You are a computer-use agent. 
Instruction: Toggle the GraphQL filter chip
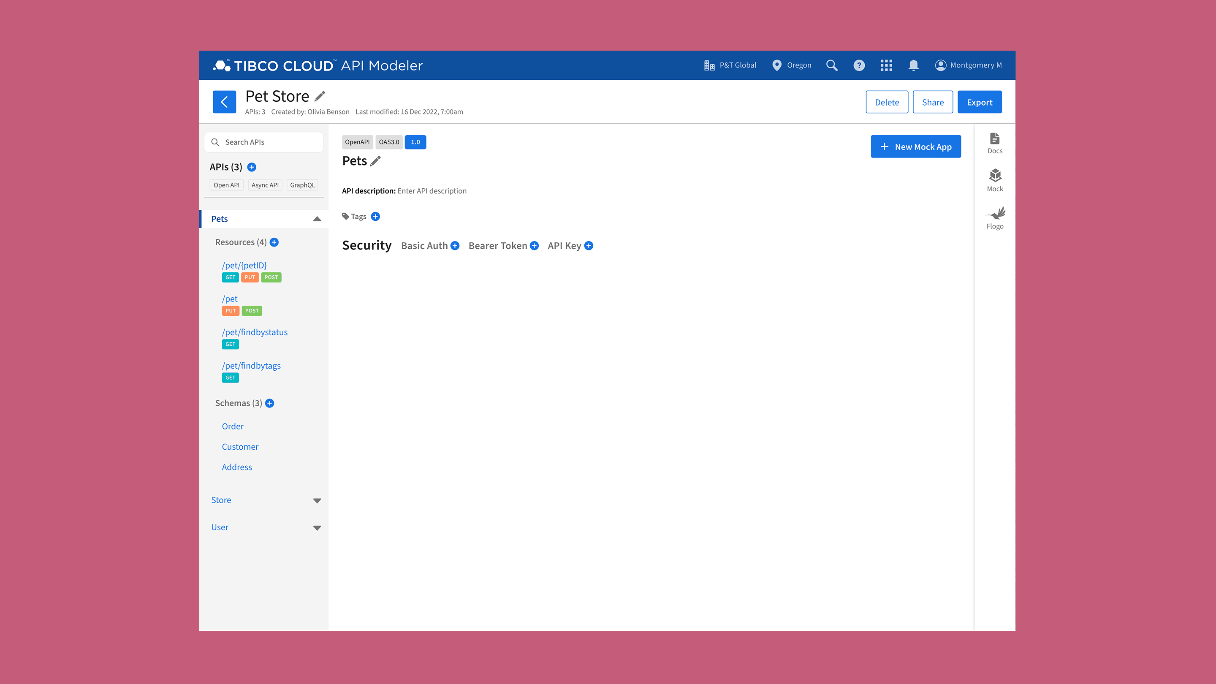[302, 185]
